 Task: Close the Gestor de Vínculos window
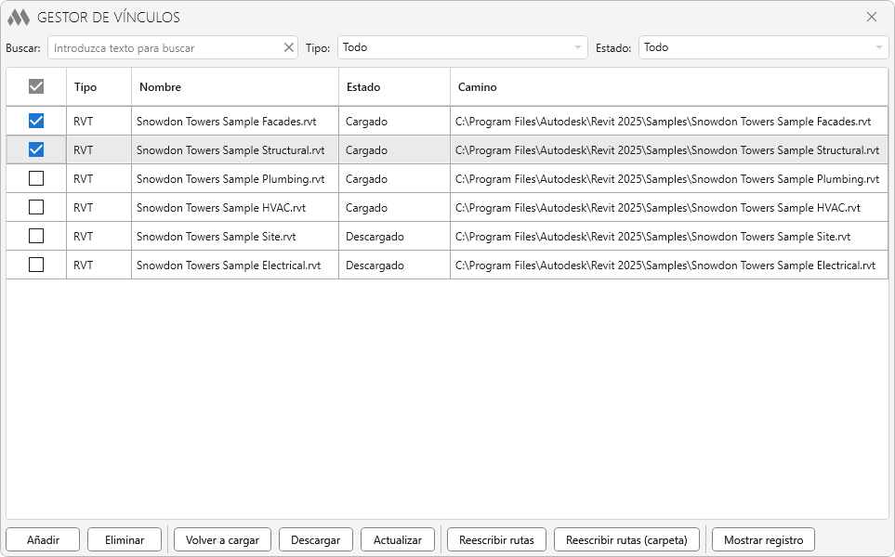pyautogui.click(x=871, y=18)
